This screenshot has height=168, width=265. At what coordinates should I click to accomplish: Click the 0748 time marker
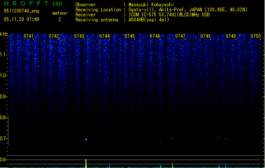pyautogui.click(x=206, y=36)
